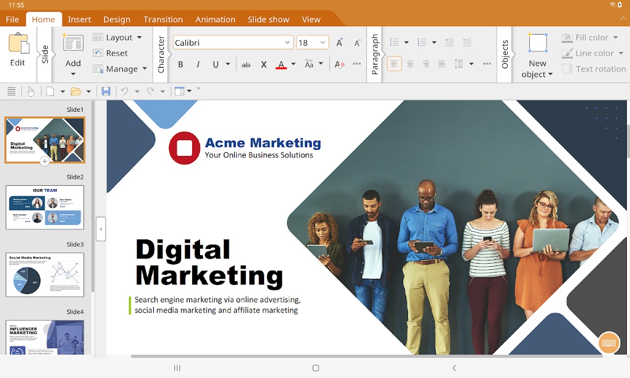
Task: Click the strikethrough text icon
Action: 246,65
